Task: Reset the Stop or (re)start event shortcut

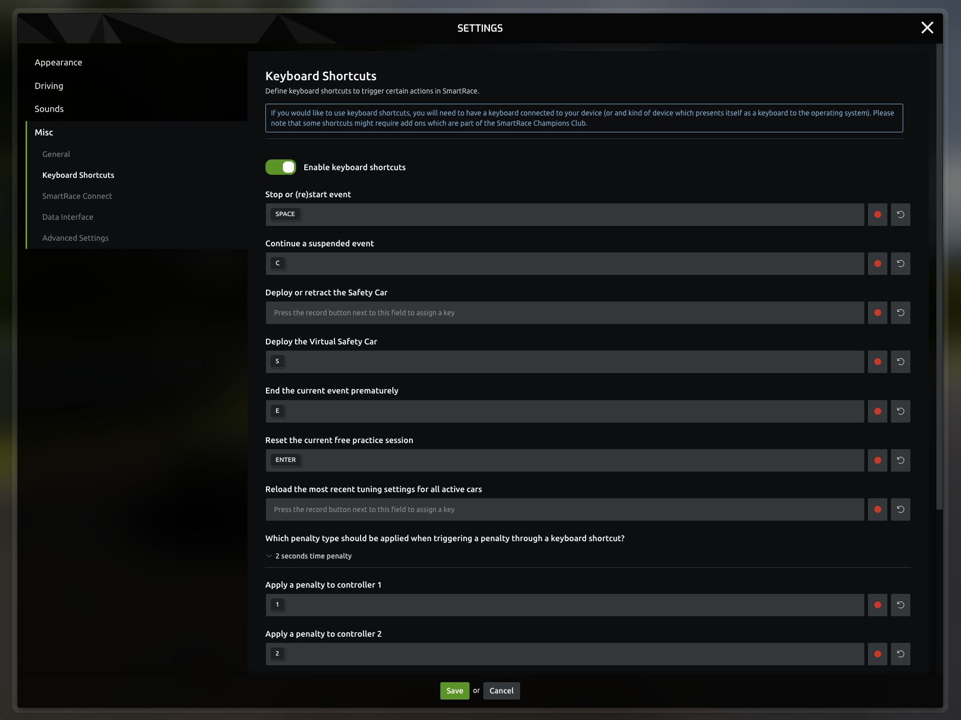Action: coord(900,215)
